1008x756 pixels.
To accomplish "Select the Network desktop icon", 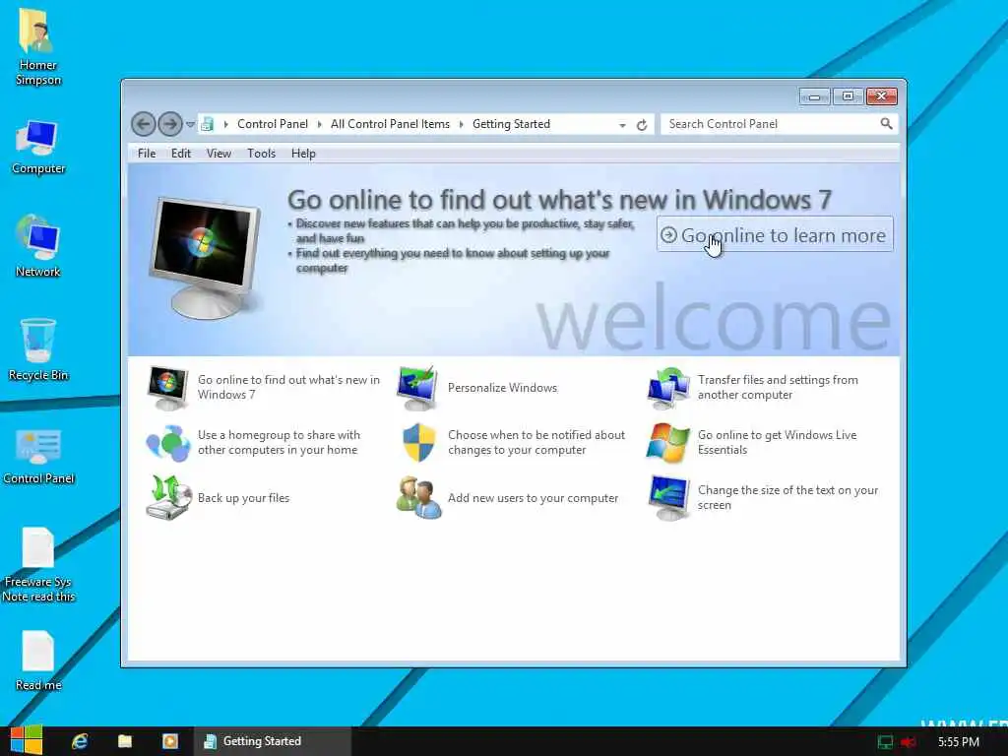I will [37, 238].
